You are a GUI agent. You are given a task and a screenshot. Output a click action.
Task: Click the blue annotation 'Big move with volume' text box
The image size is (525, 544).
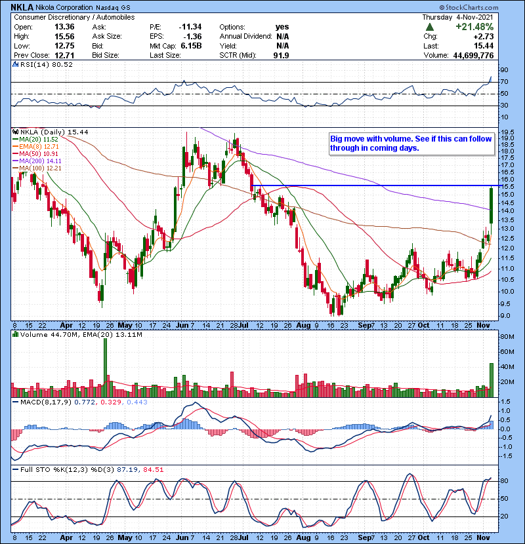click(x=411, y=144)
